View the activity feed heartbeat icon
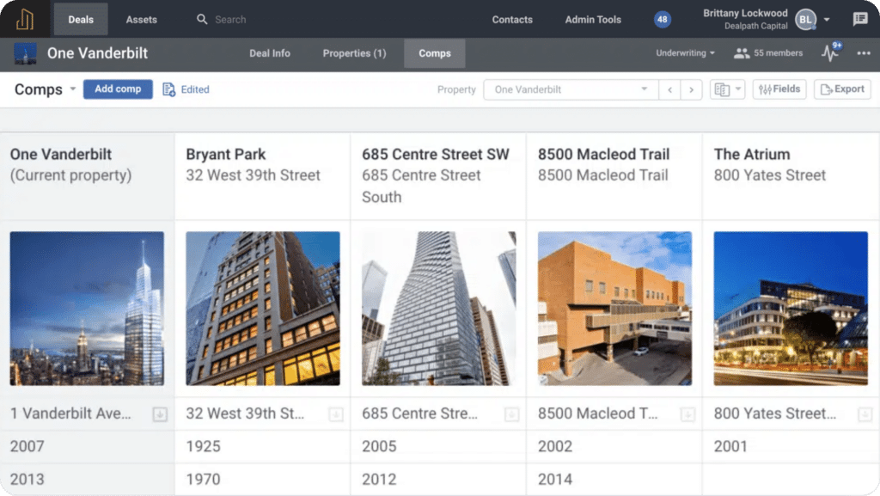The image size is (880, 496). coord(828,52)
